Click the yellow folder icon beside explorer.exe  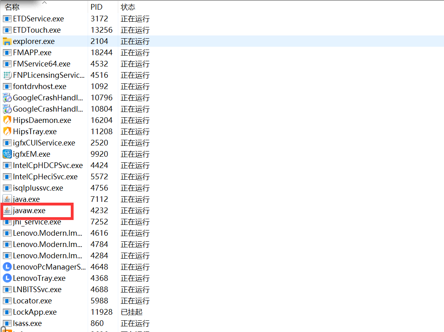coord(6,41)
